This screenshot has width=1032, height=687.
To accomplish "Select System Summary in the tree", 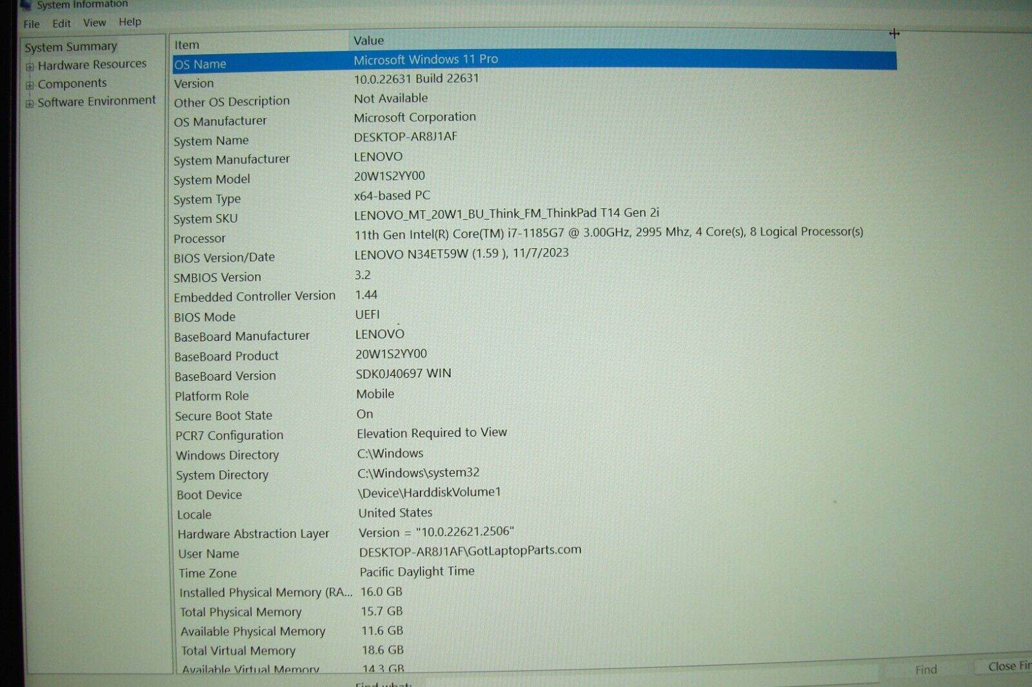I will coord(71,47).
